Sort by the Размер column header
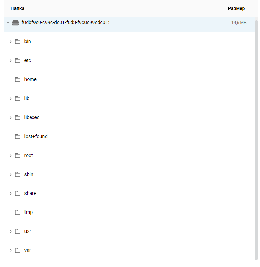This screenshot has width=260, height=267. [x=236, y=8]
